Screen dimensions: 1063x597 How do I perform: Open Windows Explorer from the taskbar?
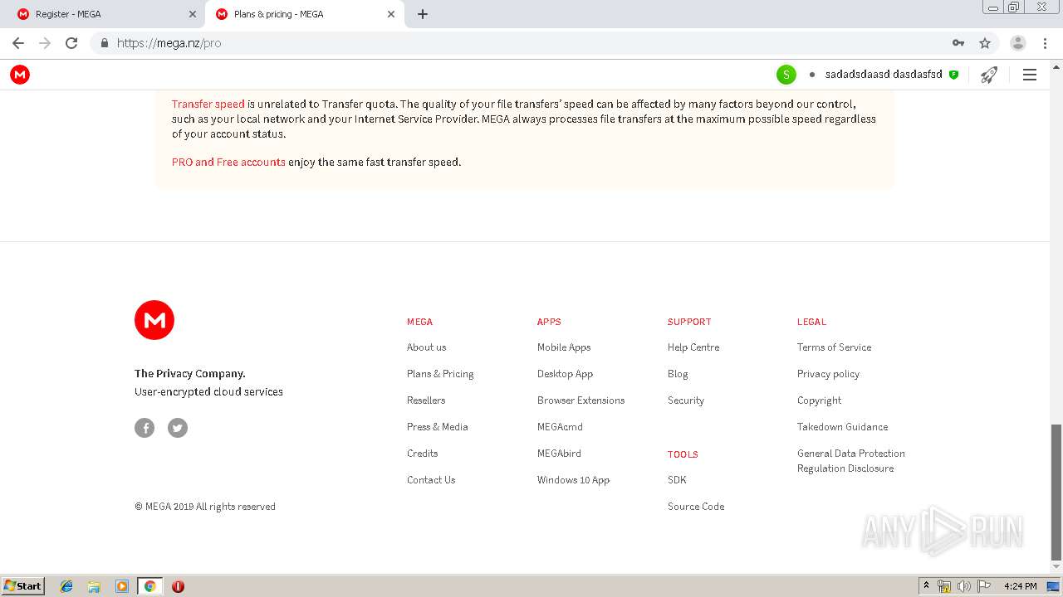tap(94, 586)
